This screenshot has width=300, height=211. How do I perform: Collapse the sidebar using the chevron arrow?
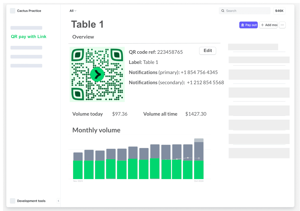tap(58, 201)
